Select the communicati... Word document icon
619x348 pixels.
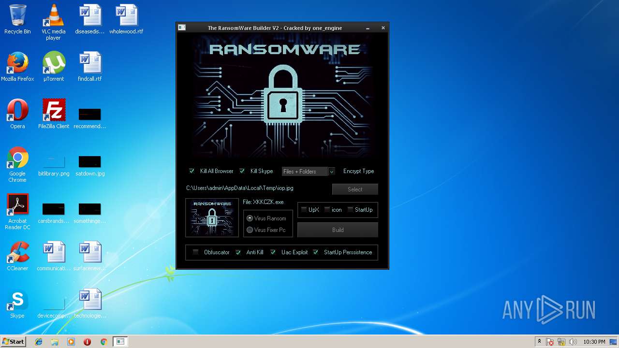point(54,256)
